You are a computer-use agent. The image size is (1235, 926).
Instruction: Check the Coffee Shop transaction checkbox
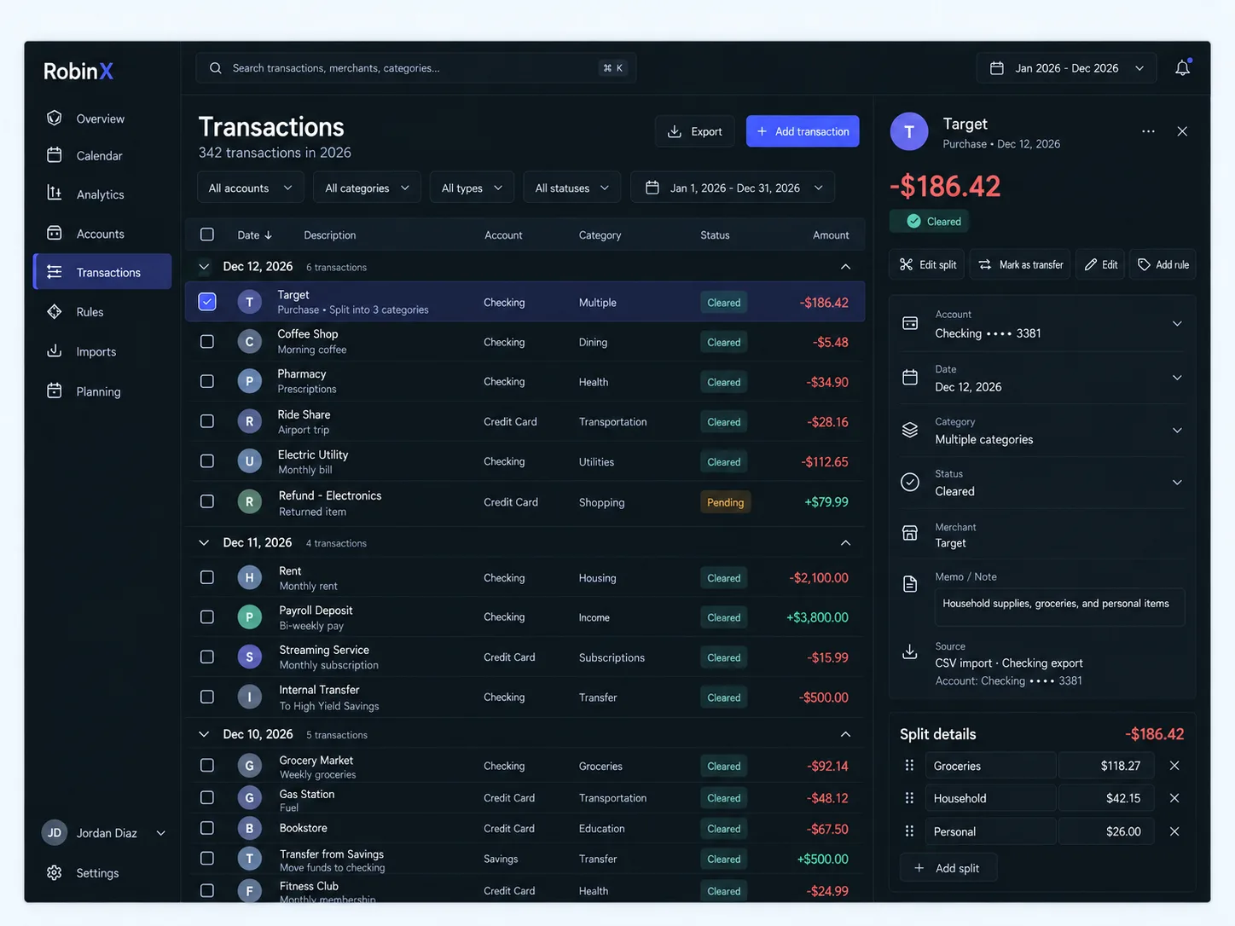coord(207,342)
